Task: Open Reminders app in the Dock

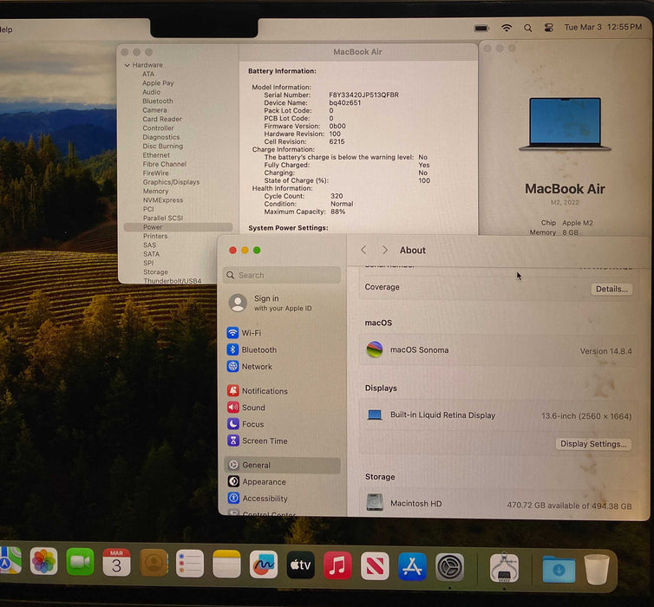Action: pyautogui.click(x=190, y=564)
